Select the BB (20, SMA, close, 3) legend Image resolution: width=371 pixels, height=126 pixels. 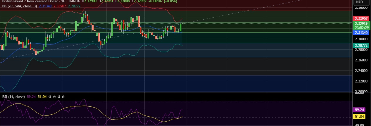[20, 6]
